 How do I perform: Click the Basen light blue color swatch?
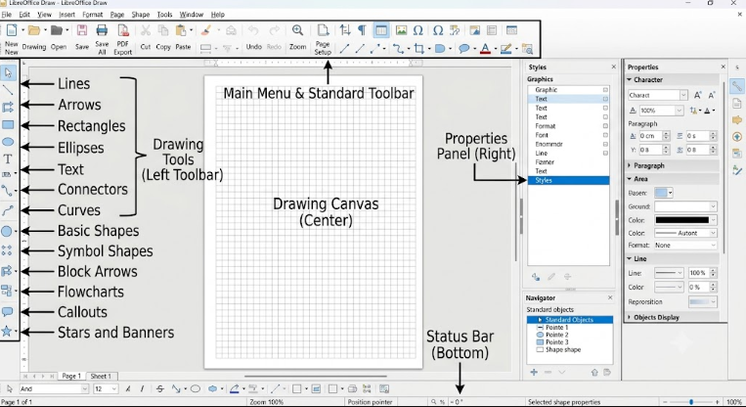coord(661,193)
